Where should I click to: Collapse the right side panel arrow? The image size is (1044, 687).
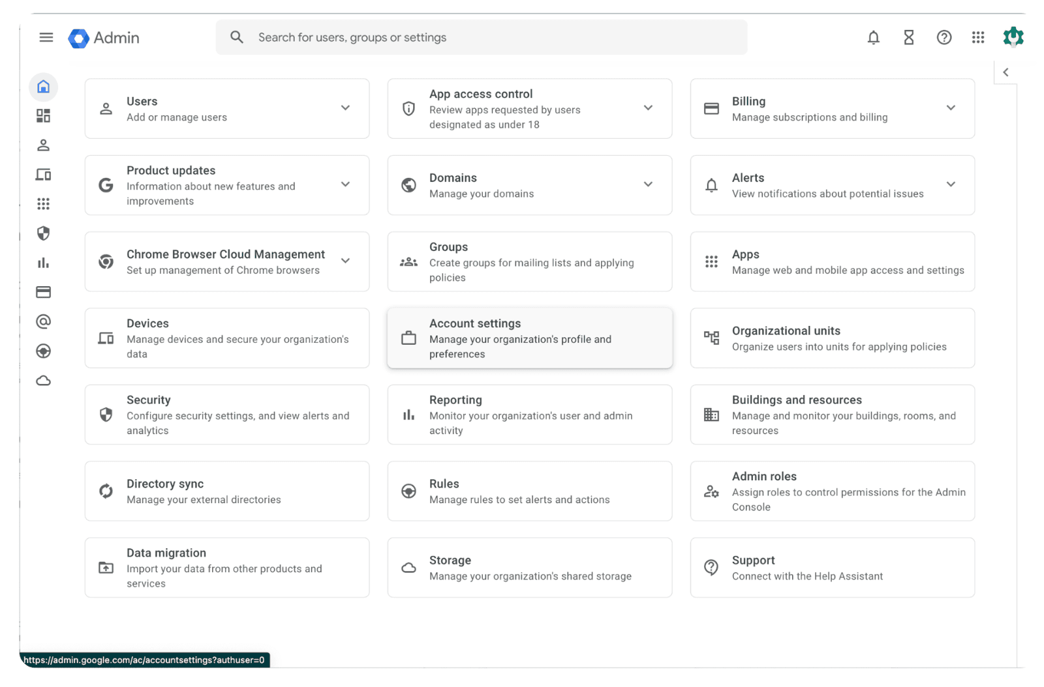coord(1006,72)
